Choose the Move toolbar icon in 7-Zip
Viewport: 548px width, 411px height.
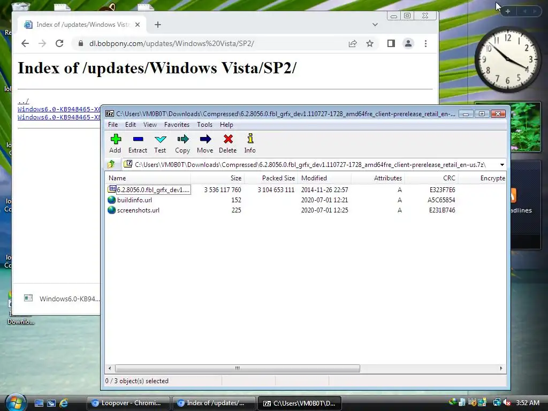(205, 143)
